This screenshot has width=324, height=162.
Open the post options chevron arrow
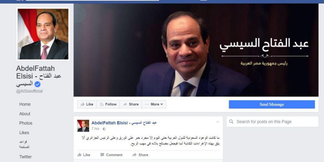tap(218, 122)
